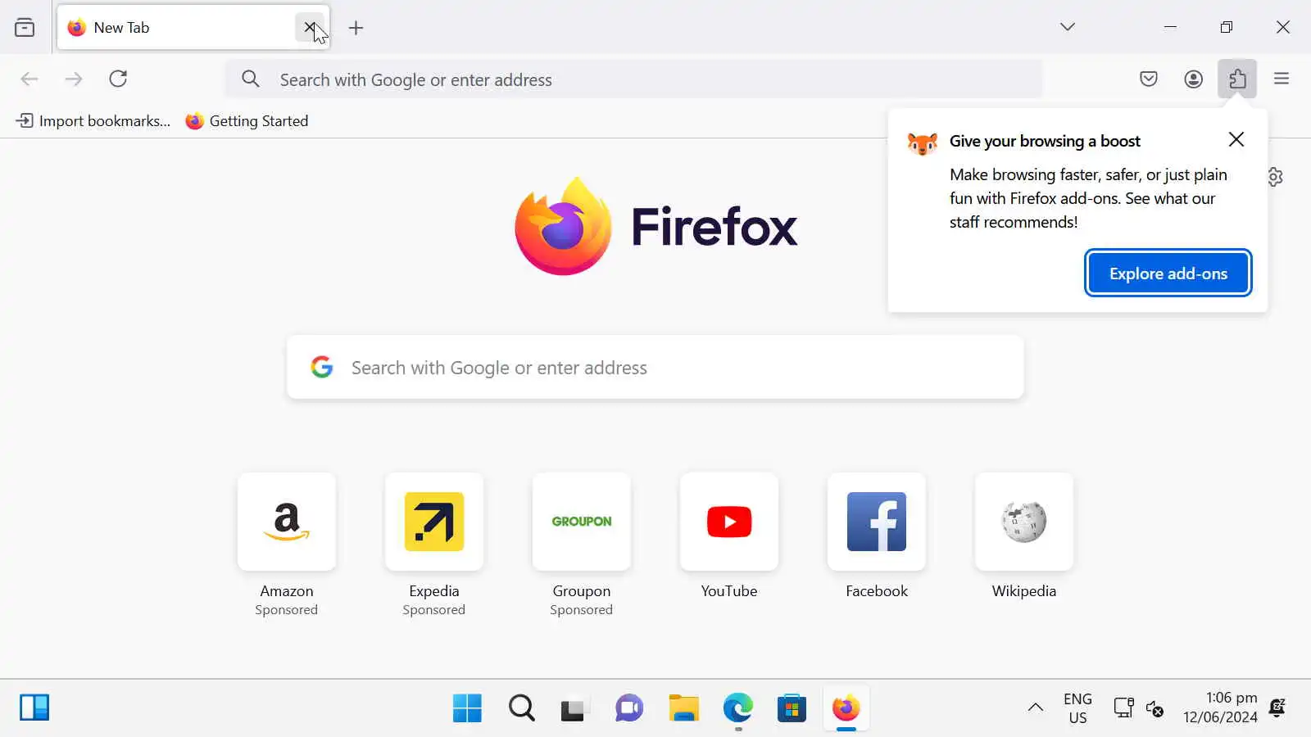Open the clock and date panel
This screenshot has width=1311, height=737.
pos(1220,708)
